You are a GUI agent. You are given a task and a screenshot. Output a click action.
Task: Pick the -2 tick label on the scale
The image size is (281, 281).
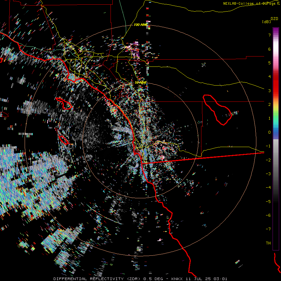pos(268,160)
